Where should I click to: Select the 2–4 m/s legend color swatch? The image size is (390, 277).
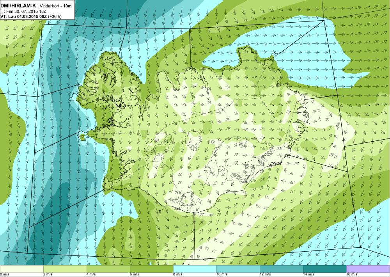click(x=65, y=269)
